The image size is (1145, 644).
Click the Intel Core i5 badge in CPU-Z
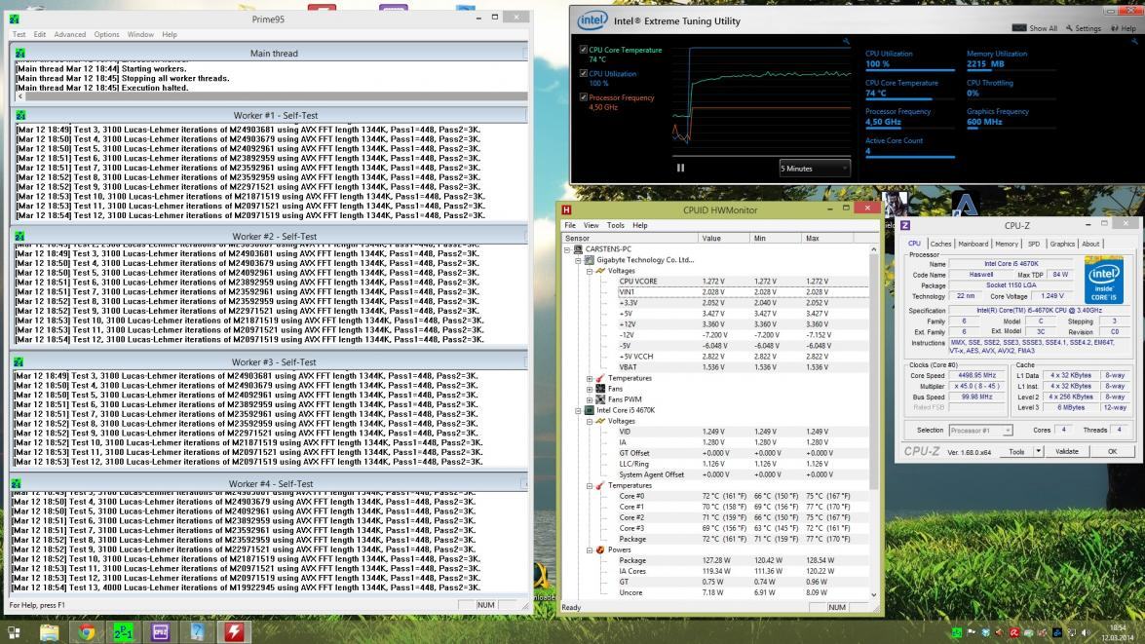[1103, 280]
